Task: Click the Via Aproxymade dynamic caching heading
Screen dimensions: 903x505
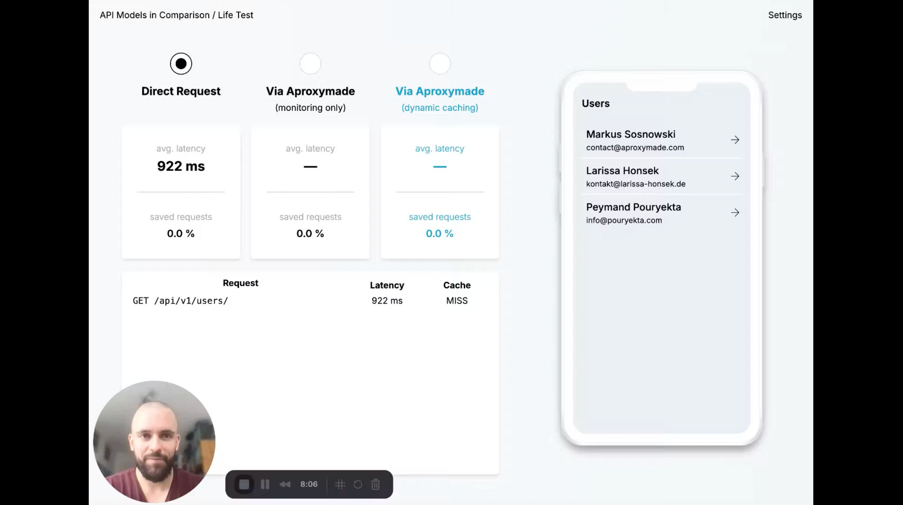Action: 439,91
